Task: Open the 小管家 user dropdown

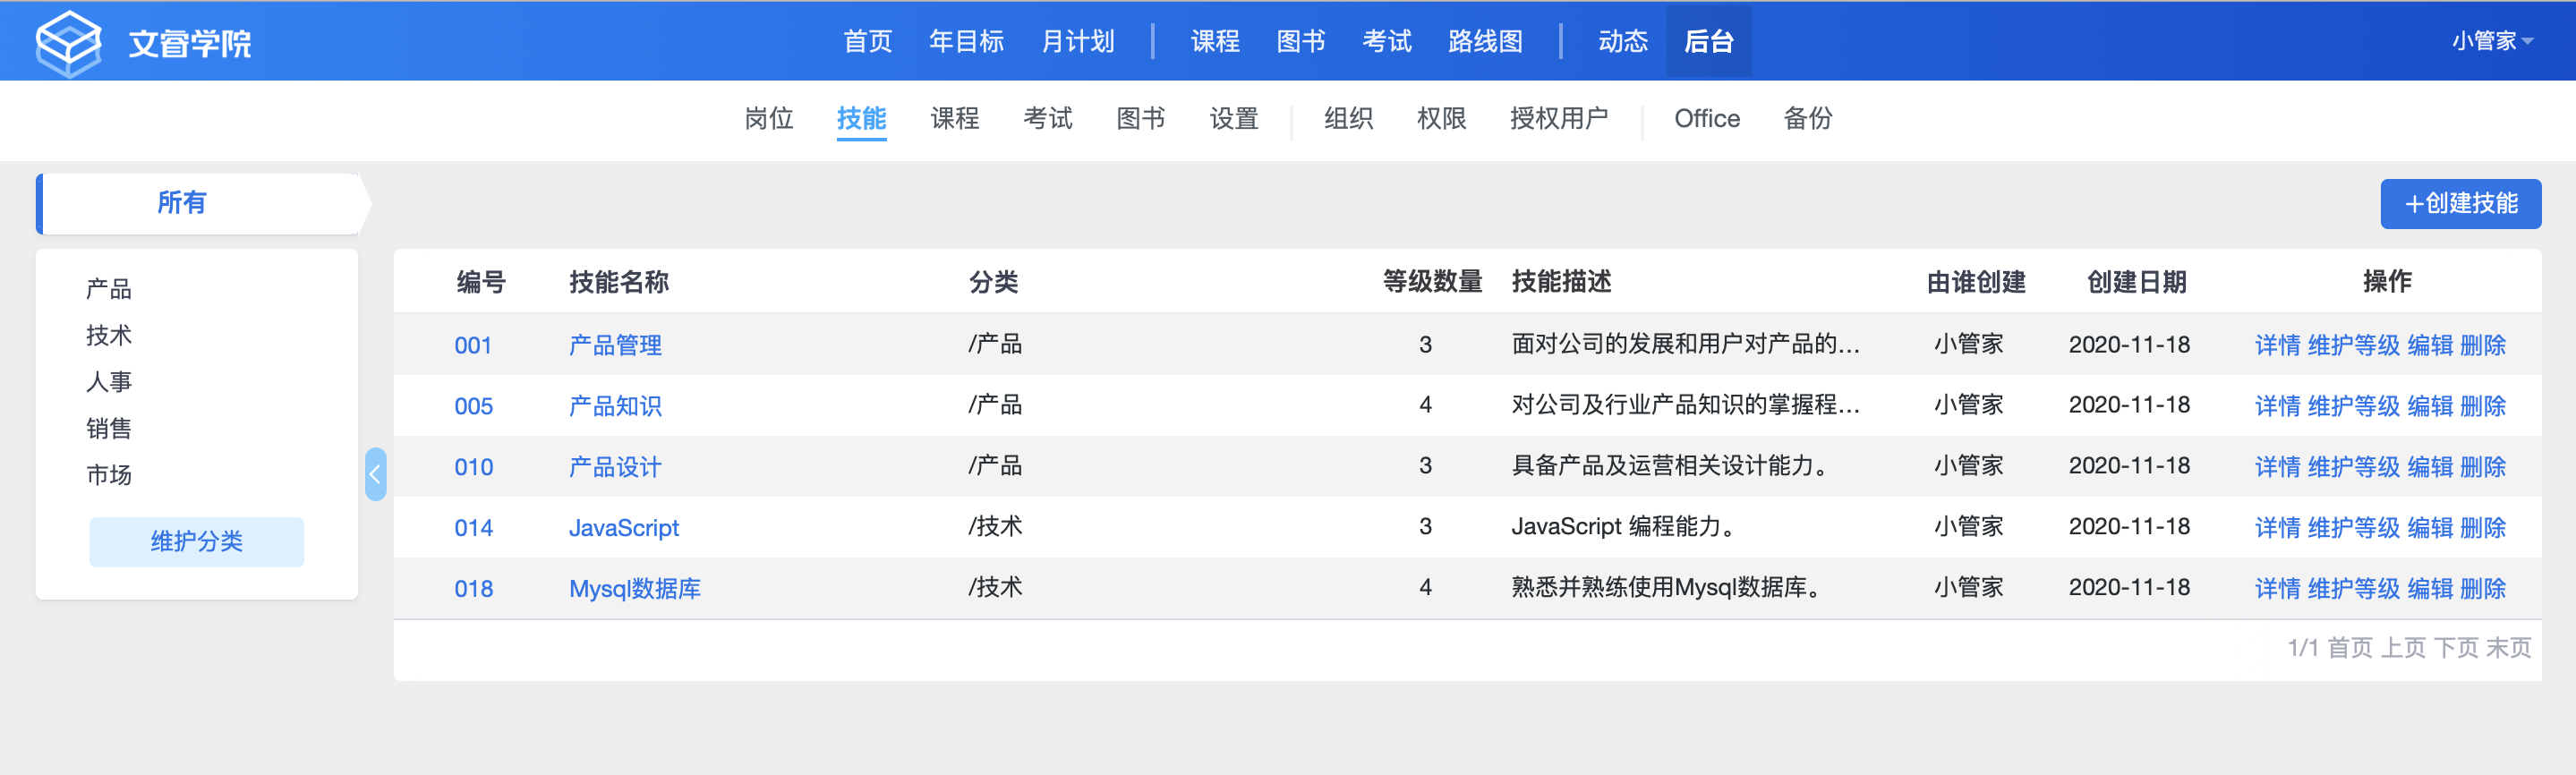Action: click(x=2491, y=41)
